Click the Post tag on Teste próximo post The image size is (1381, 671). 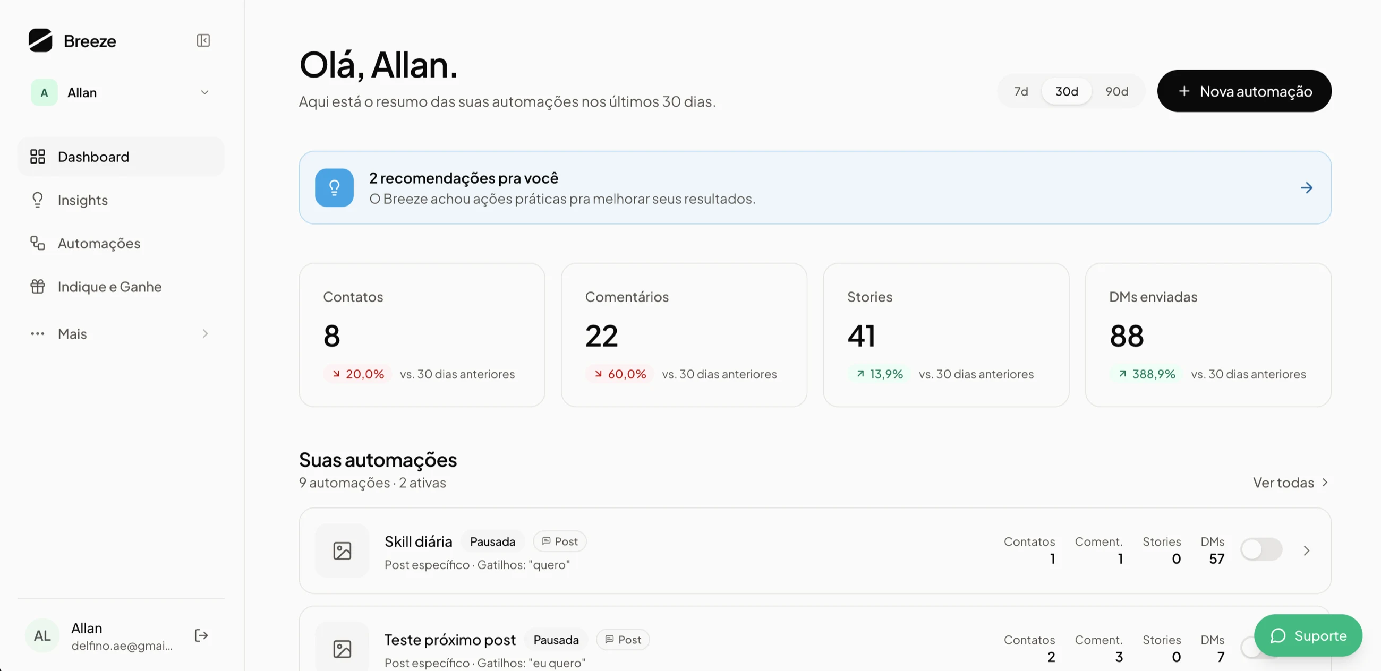coord(623,639)
